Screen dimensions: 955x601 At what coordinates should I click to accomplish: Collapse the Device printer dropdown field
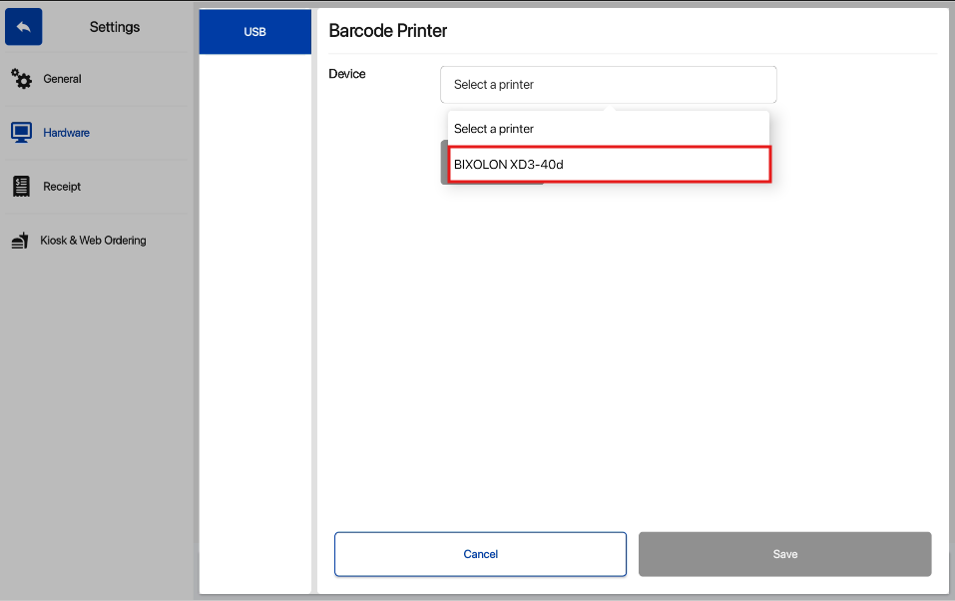pyautogui.click(x=608, y=85)
